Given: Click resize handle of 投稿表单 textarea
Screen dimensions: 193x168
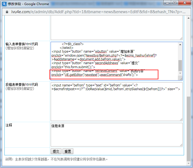Looking at the screenshot, I should [x=181, y=119].
